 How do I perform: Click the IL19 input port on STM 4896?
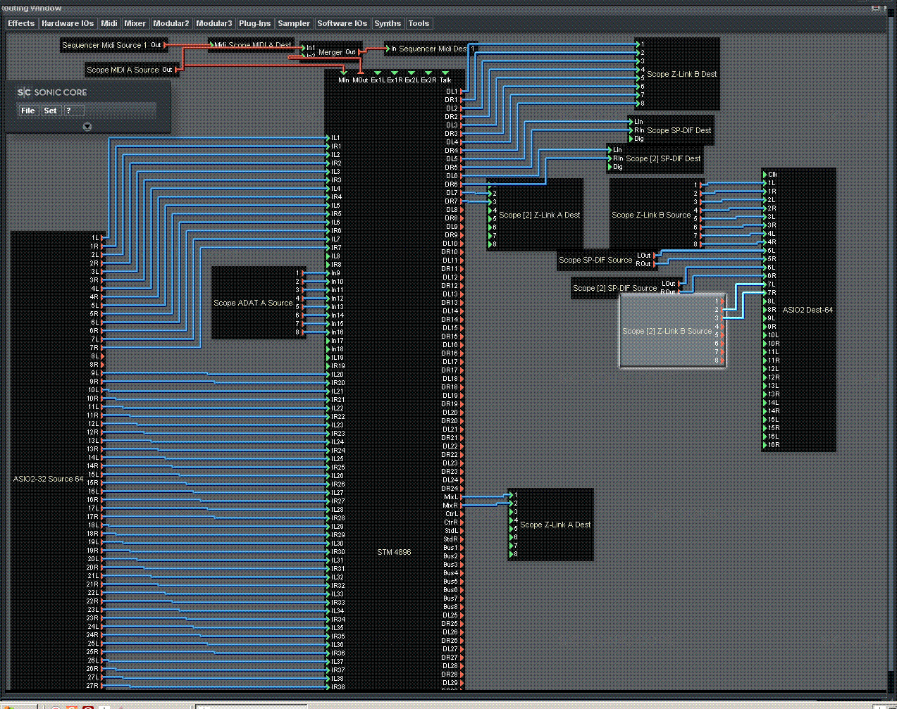pos(328,358)
